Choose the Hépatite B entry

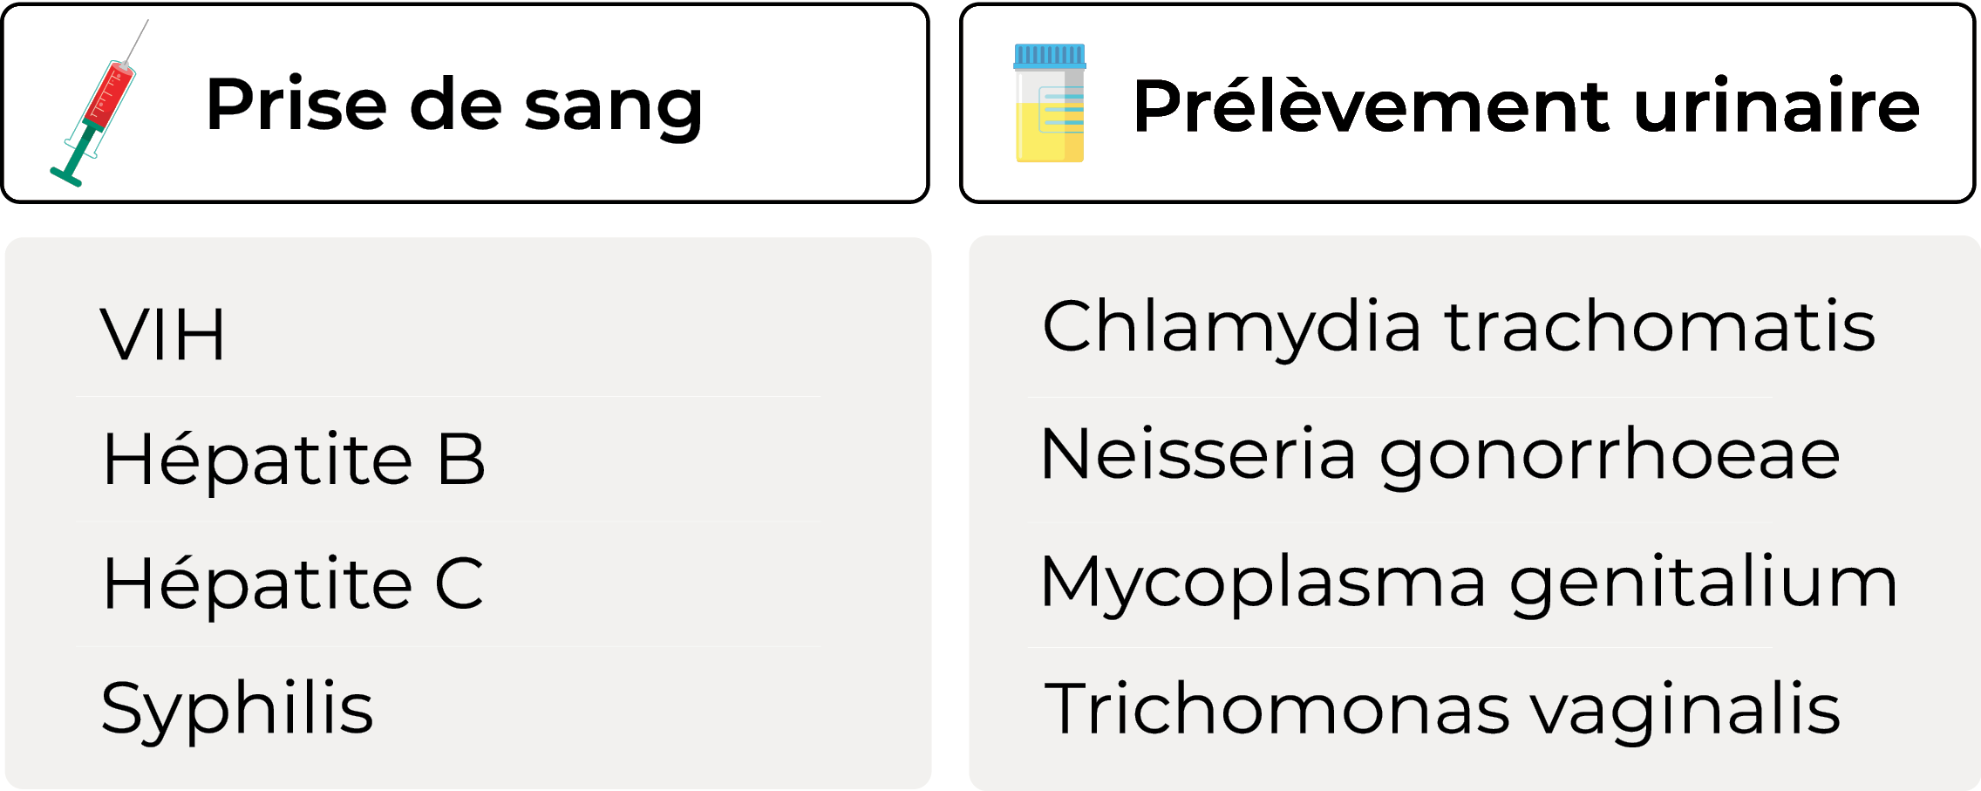[x=293, y=459]
